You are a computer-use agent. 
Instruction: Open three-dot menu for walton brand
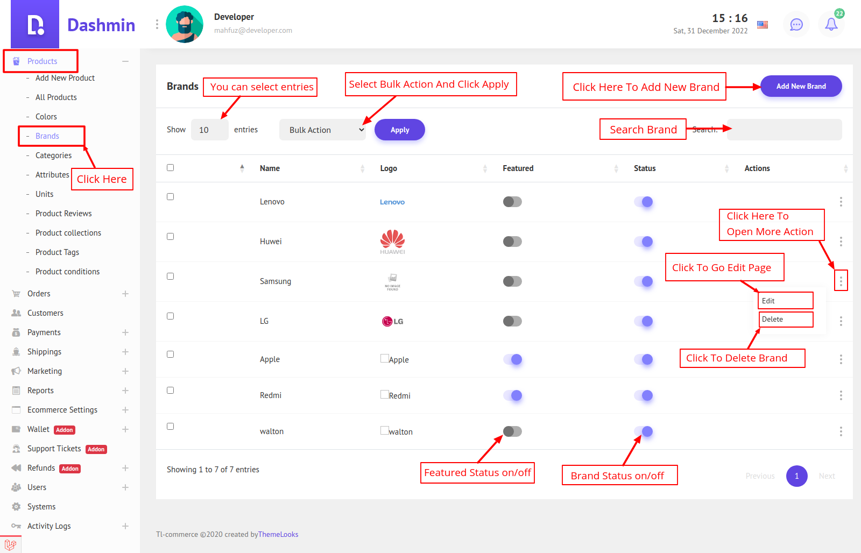click(x=841, y=431)
